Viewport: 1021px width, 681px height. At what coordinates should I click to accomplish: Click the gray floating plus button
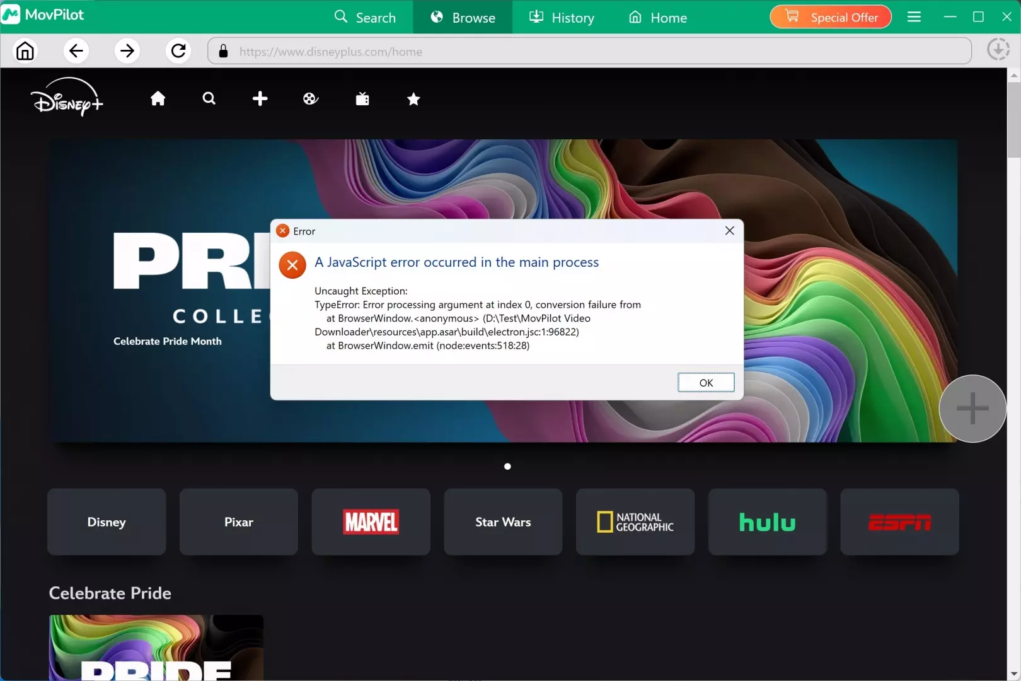[x=972, y=409]
